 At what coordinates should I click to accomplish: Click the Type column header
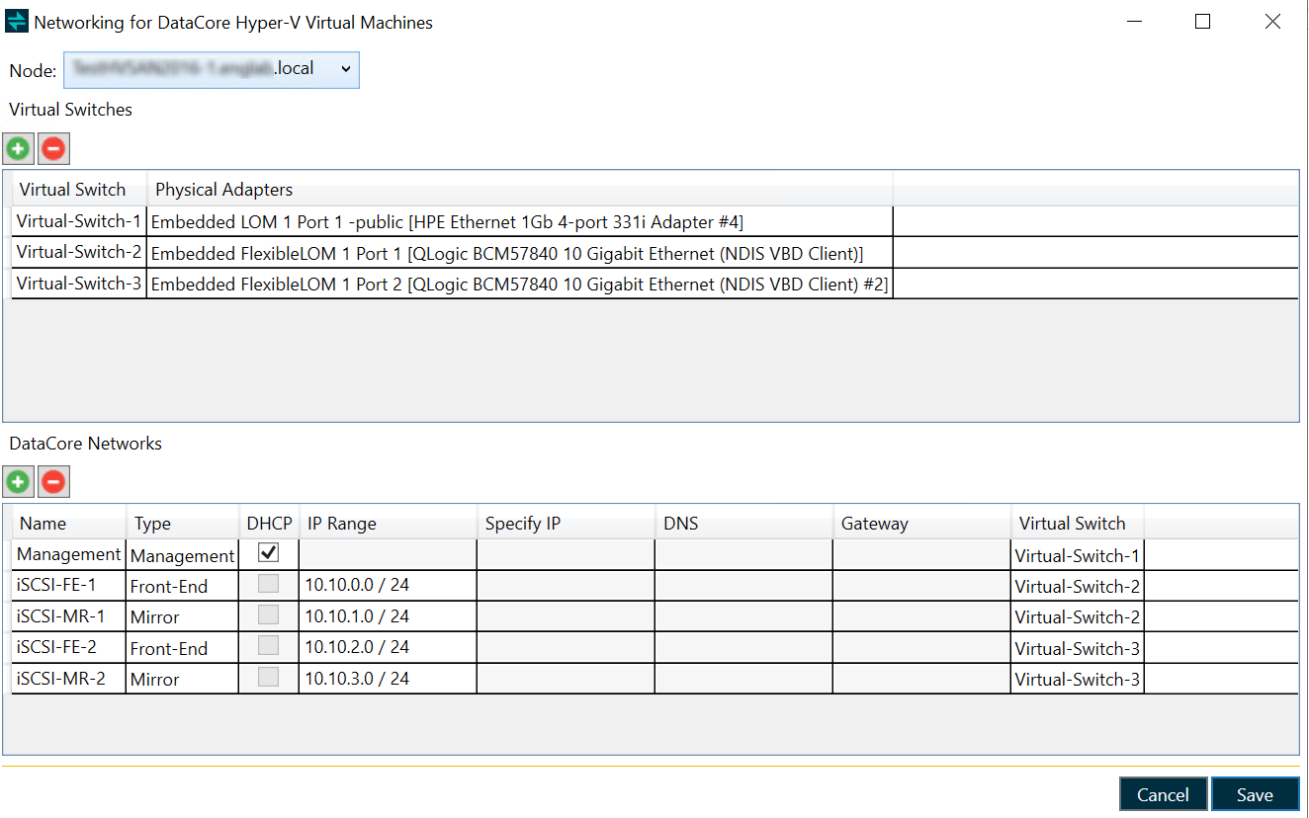pyautogui.click(x=182, y=523)
